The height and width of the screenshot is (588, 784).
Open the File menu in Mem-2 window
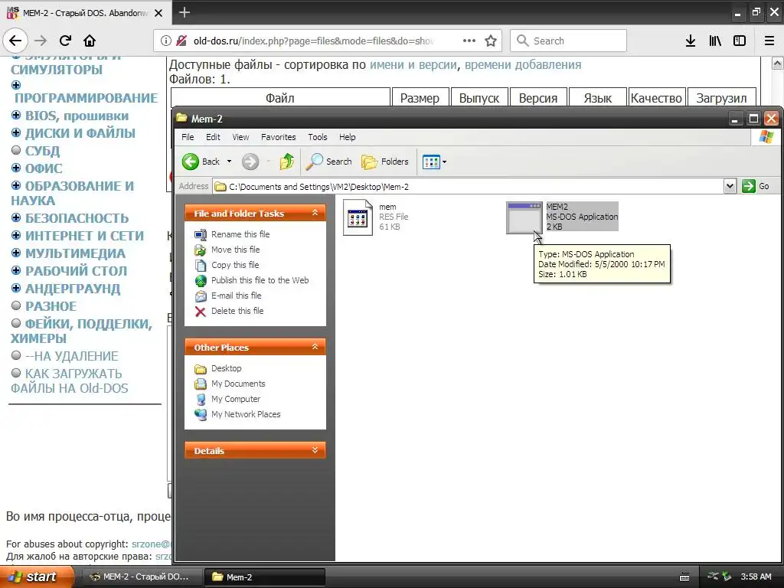188,137
